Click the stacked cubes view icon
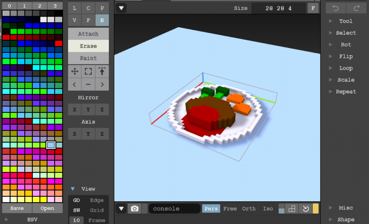 292,209
